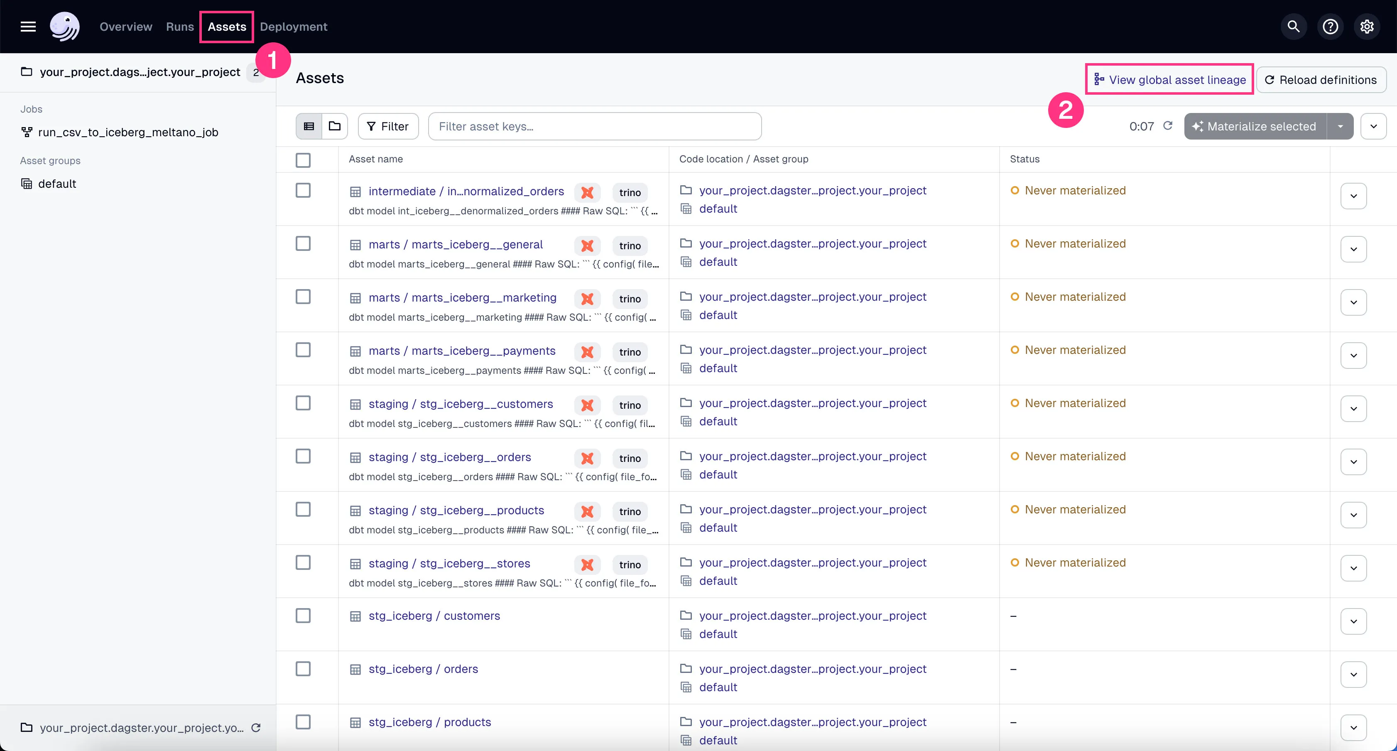
Task: Click job icon beside run_csv_to_iceberg_meltano_job
Action: tap(27, 132)
